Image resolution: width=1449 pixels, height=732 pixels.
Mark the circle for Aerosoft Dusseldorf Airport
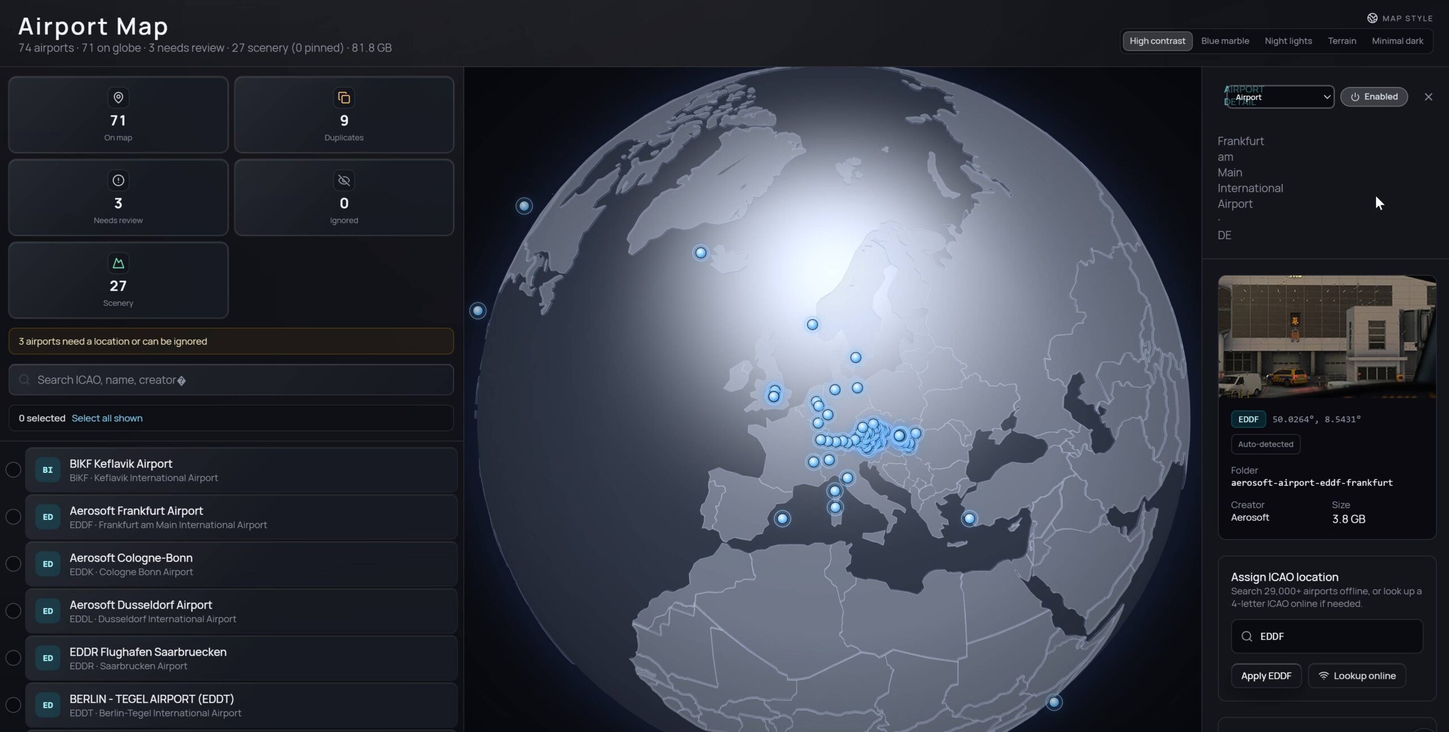(x=13, y=611)
